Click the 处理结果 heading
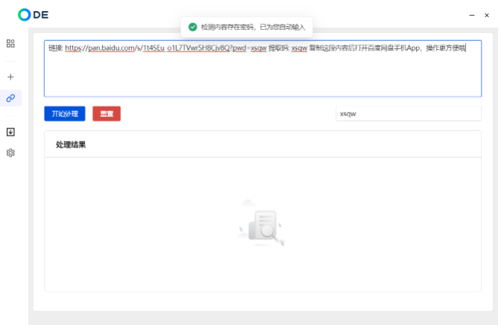The width and height of the screenshot is (501, 325). (x=71, y=145)
